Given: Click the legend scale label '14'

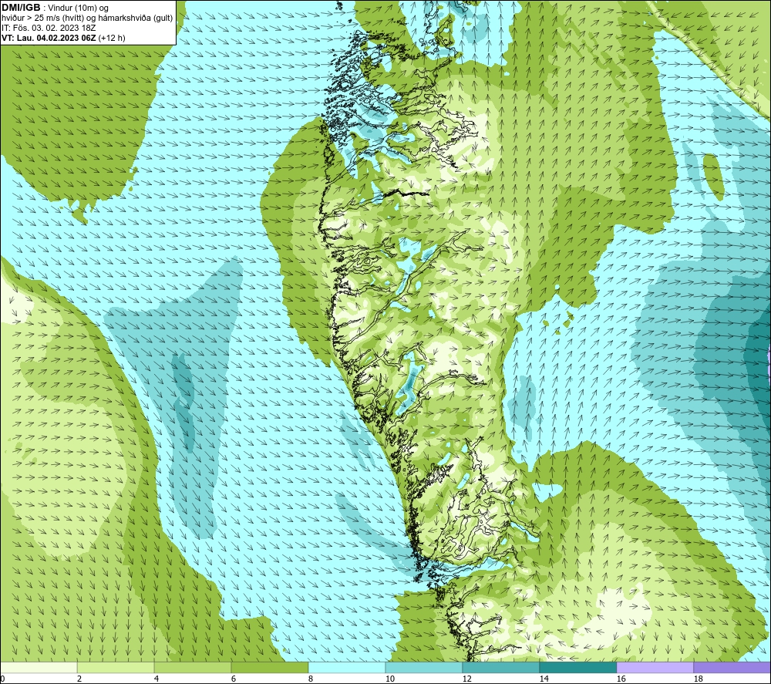Looking at the screenshot, I should 544,679.
